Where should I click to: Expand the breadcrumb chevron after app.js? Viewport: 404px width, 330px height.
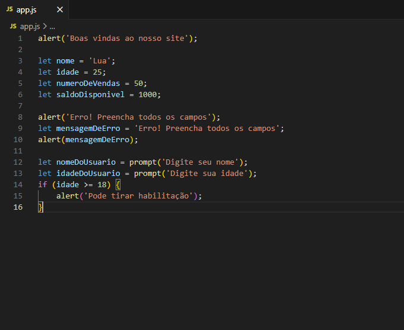[x=44, y=27]
